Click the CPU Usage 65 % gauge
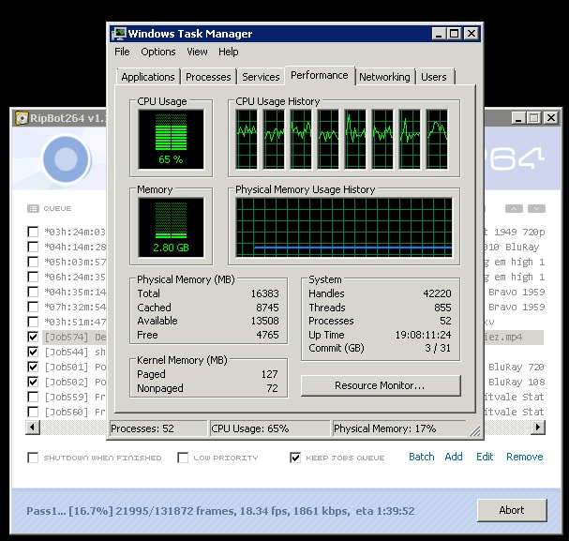This screenshot has width=569, height=541. tap(171, 140)
